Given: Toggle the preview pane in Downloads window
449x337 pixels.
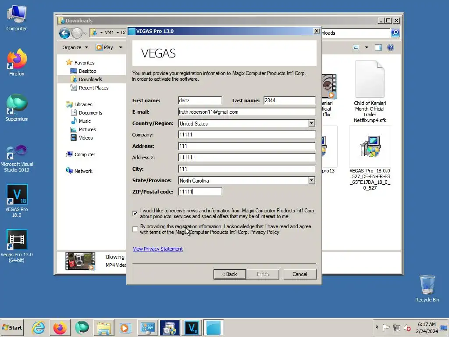Looking at the screenshot, I should (378, 47).
